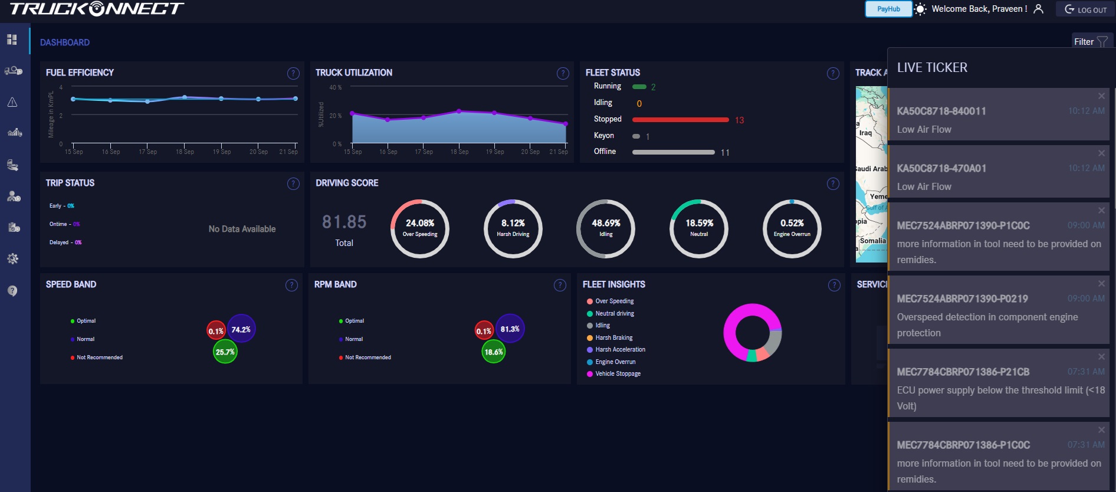Toggle light mode with sun icon
1116x492 pixels.
[920, 9]
